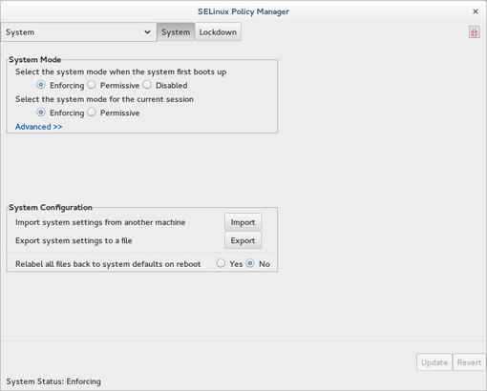487x391 pixels.
Task: Click the SELinux Policy Manager title bar
Action: coord(243,11)
